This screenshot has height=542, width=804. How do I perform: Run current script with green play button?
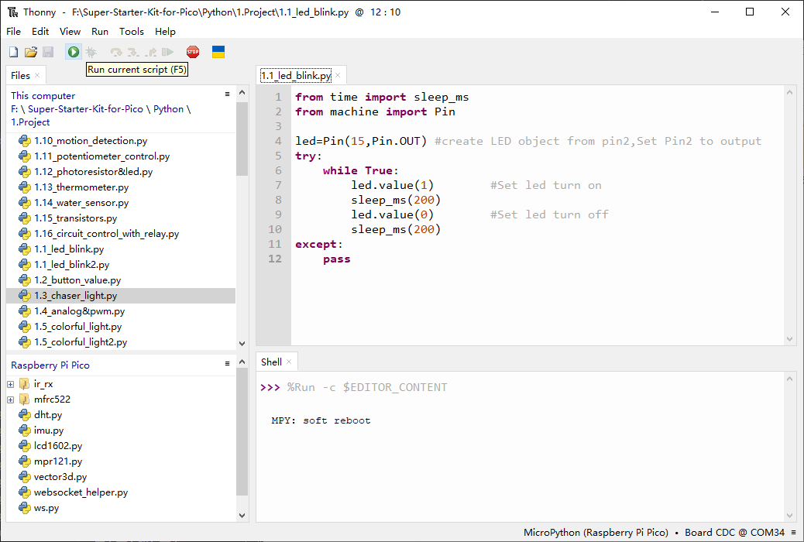(74, 52)
